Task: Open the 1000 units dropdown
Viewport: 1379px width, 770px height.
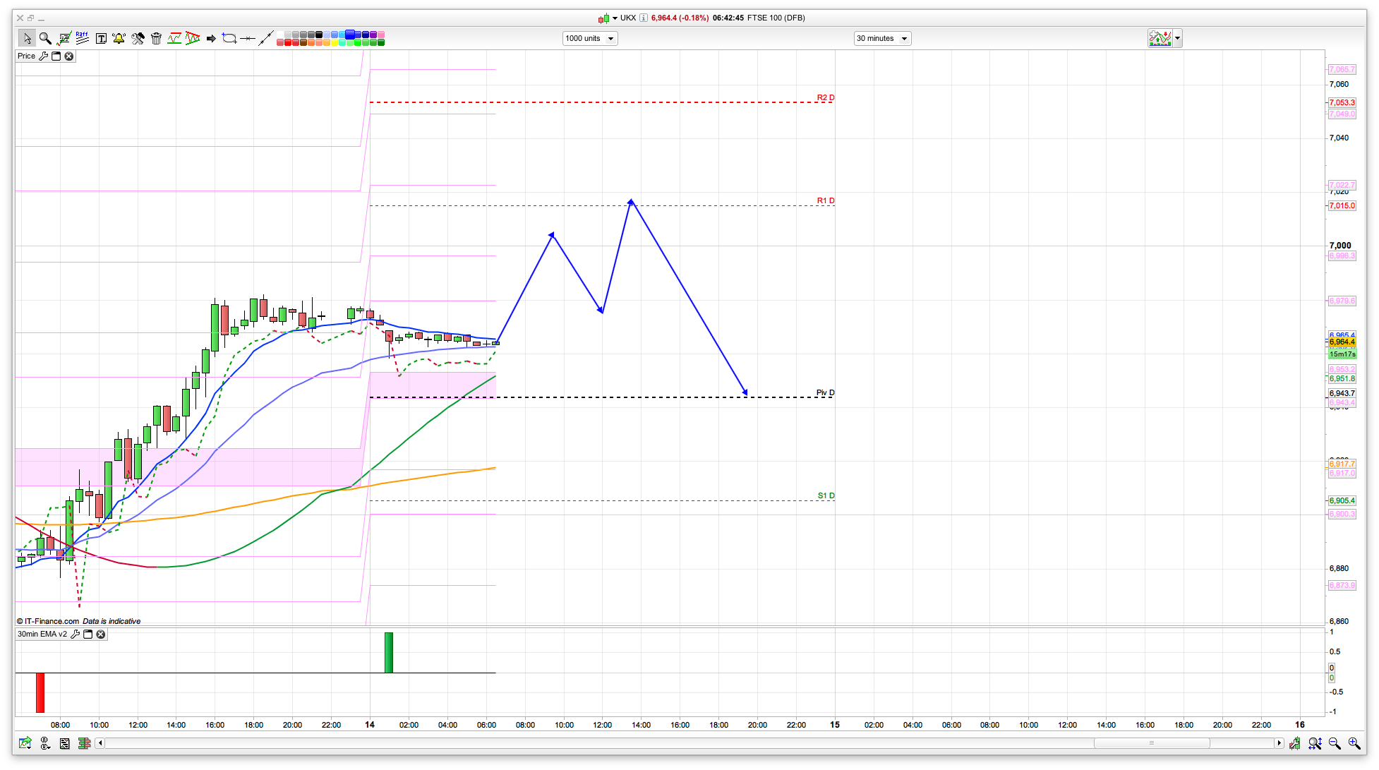Action: 590,38
